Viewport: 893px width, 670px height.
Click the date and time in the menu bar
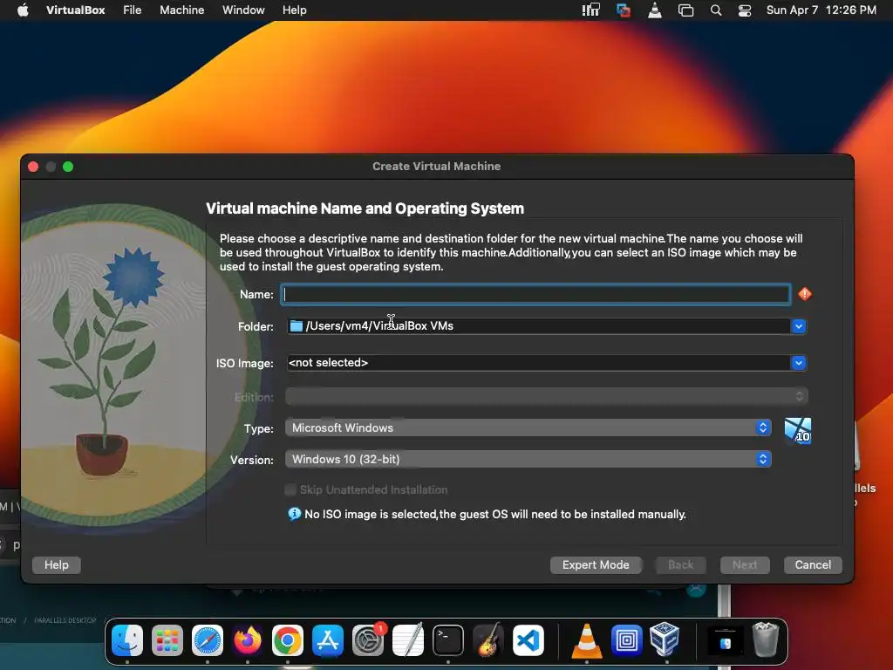pyautogui.click(x=821, y=10)
